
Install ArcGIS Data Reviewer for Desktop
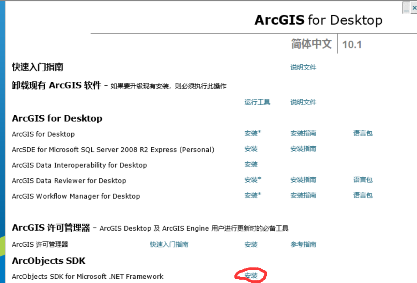pos(253,180)
